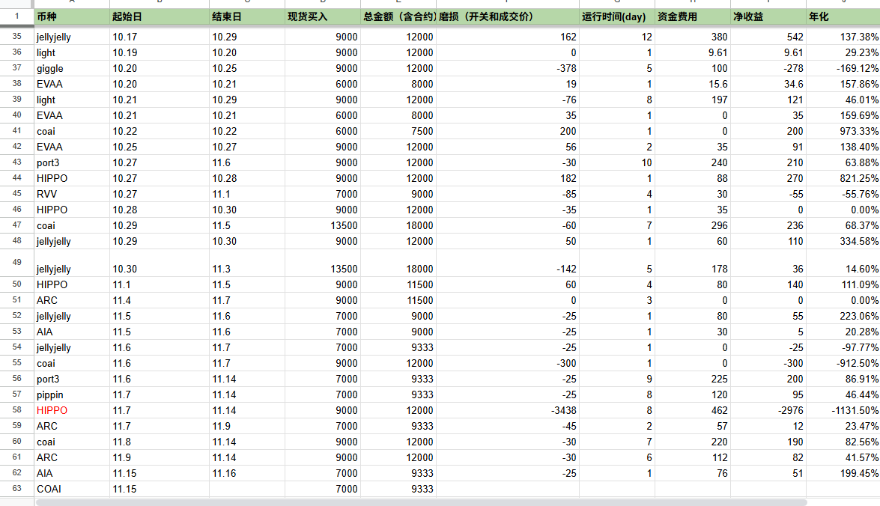Select the -378 wear cell
Screen dimensions: 880x506
pos(508,68)
